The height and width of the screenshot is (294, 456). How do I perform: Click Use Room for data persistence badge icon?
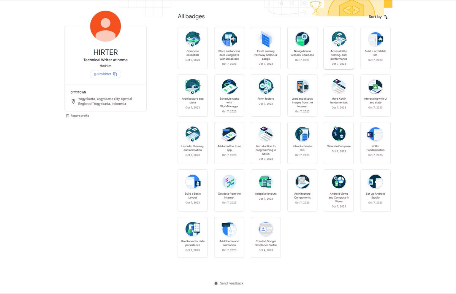(193, 229)
